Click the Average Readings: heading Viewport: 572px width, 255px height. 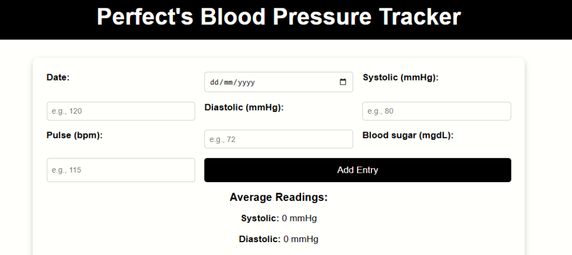(x=278, y=197)
